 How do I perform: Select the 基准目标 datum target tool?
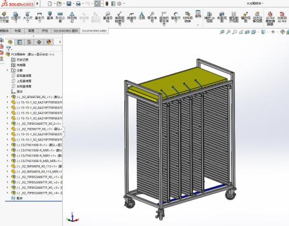click(108, 17)
